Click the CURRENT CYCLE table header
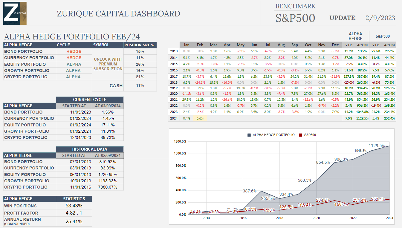 [90, 100]
